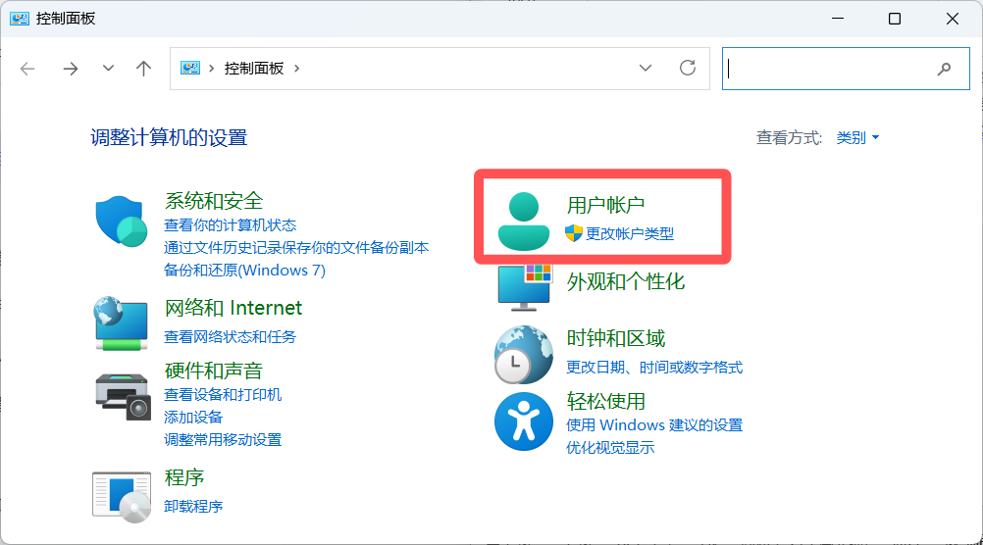Screen dimensions: 983x545
Task: Expand the address bar history dropdown
Action: click(646, 68)
